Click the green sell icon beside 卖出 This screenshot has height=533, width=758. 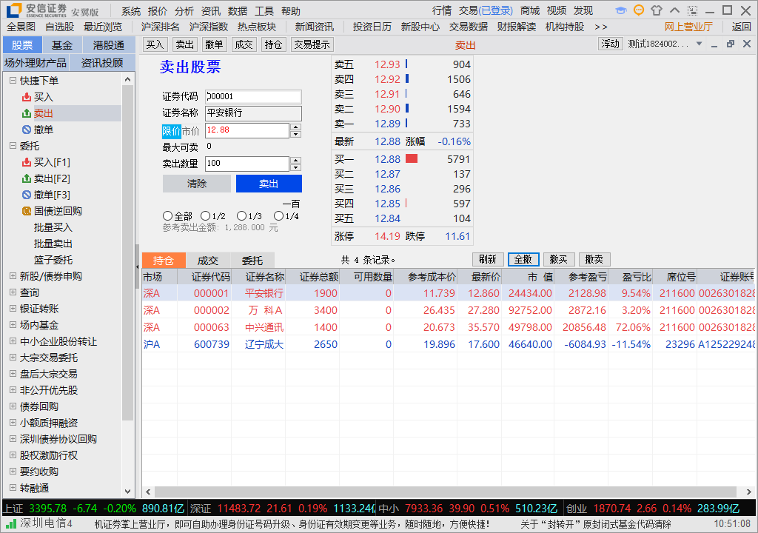pyautogui.click(x=27, y=114)
